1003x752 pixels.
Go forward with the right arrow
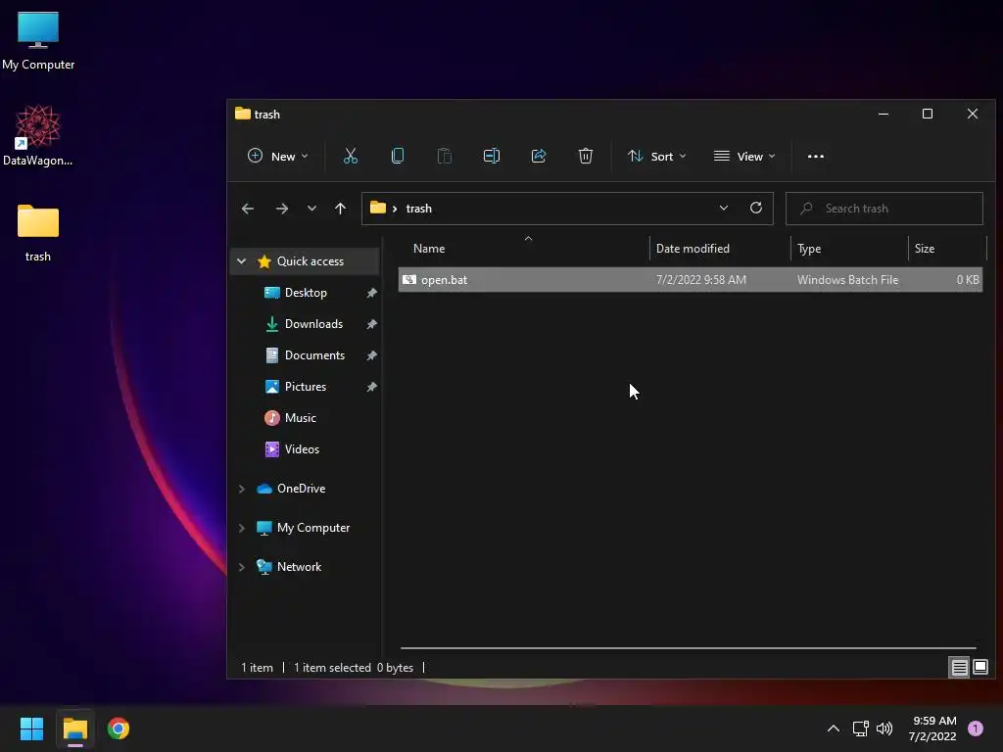tap(281, 209)
